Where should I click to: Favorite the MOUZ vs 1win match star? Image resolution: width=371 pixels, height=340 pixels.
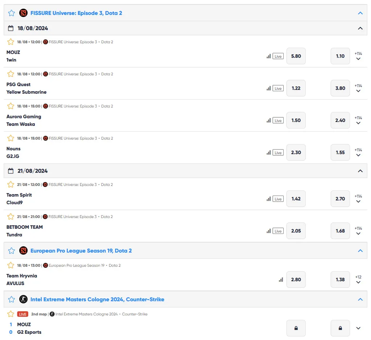11,42
